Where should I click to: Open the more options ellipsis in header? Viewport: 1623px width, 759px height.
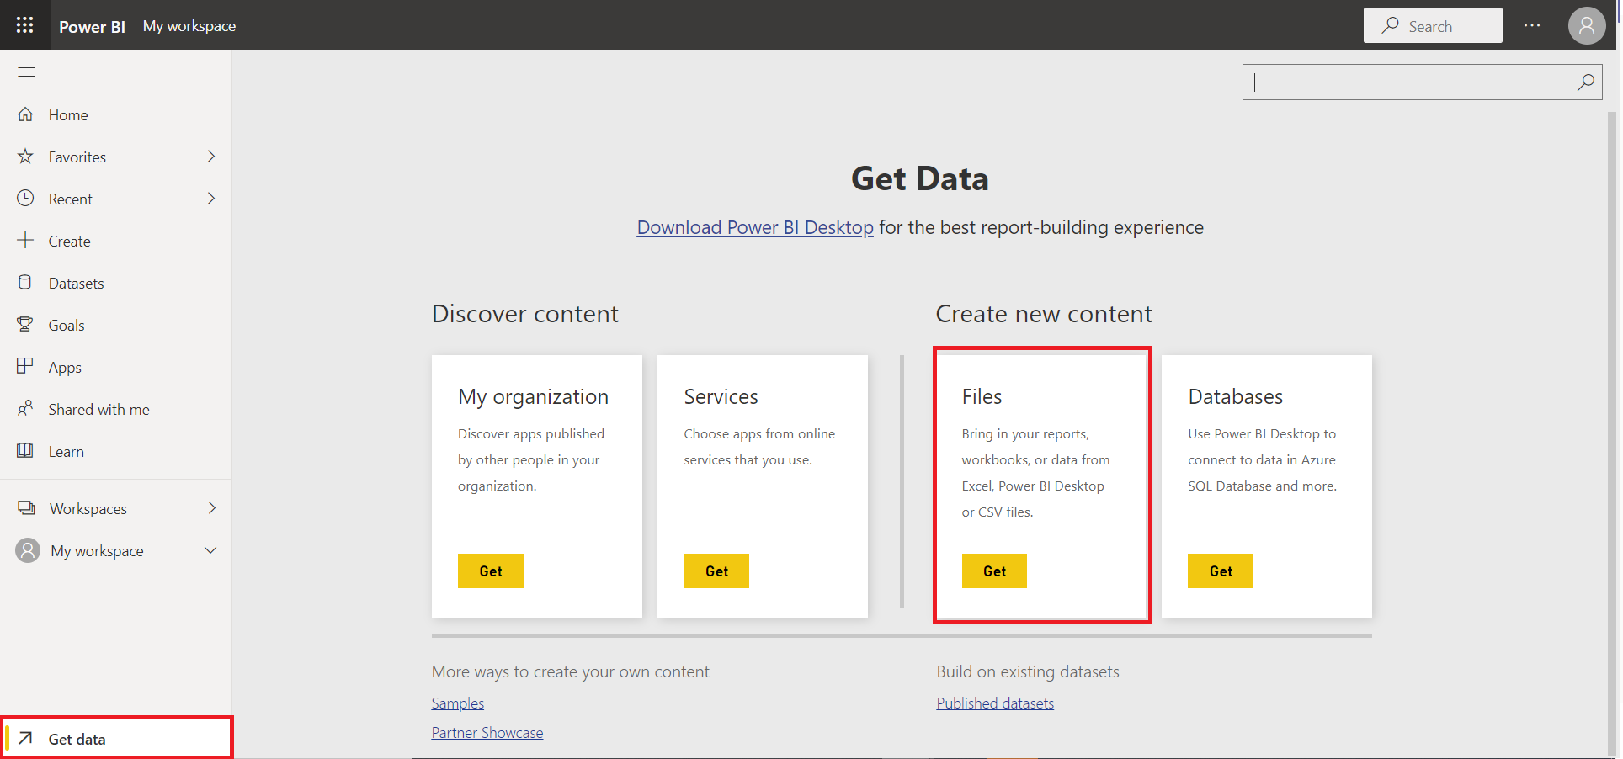click(1532, 25)
